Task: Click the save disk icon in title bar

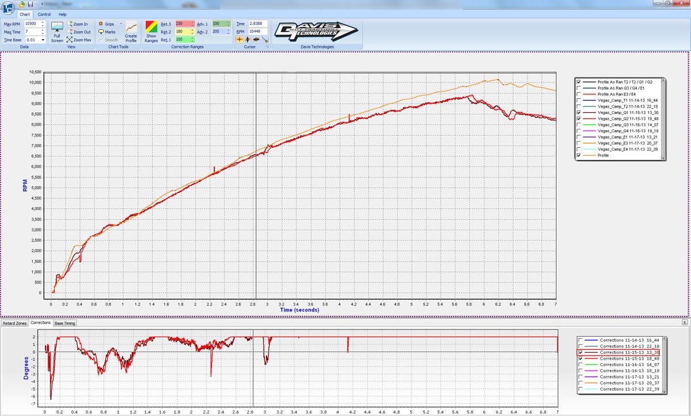Action: pyautogui.click(x=31, y=4)
